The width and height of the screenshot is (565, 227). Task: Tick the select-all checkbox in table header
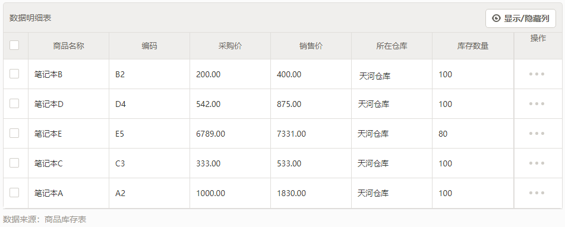pyautogui.click(x=14, y=45)
